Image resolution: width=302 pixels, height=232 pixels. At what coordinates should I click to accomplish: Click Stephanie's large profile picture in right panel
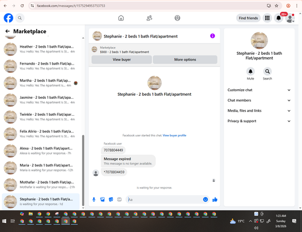(x=259, y=40)
